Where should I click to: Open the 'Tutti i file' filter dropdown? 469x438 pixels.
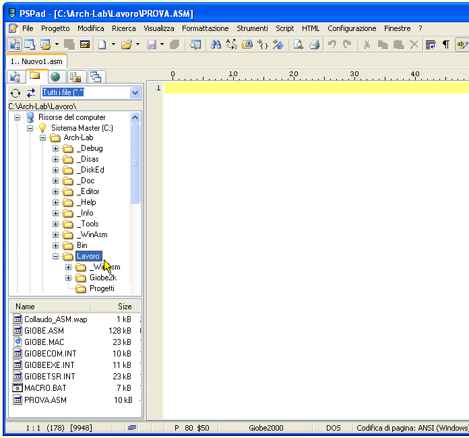(135, 93)
